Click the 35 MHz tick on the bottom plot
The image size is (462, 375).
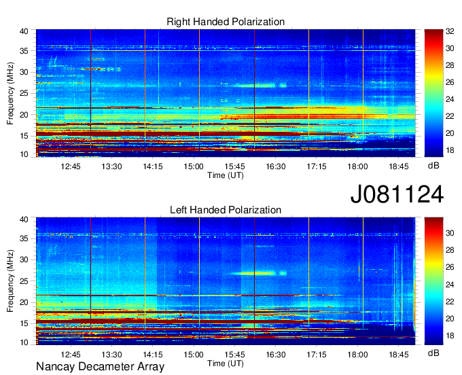point(24,238)
